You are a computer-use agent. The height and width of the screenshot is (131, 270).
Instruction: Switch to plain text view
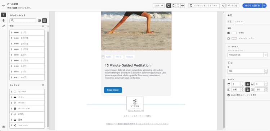point(178,5)
